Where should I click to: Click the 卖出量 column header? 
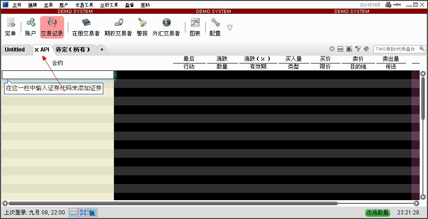pos(391,59)
